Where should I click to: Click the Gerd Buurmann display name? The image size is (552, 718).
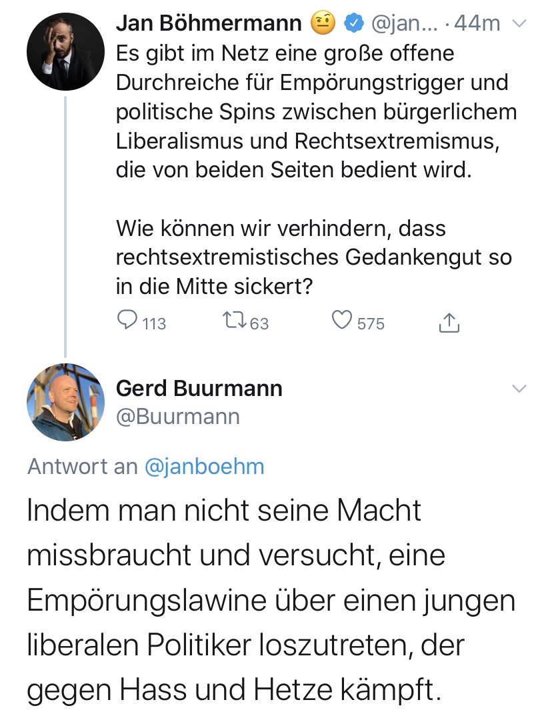coord(199,388)
